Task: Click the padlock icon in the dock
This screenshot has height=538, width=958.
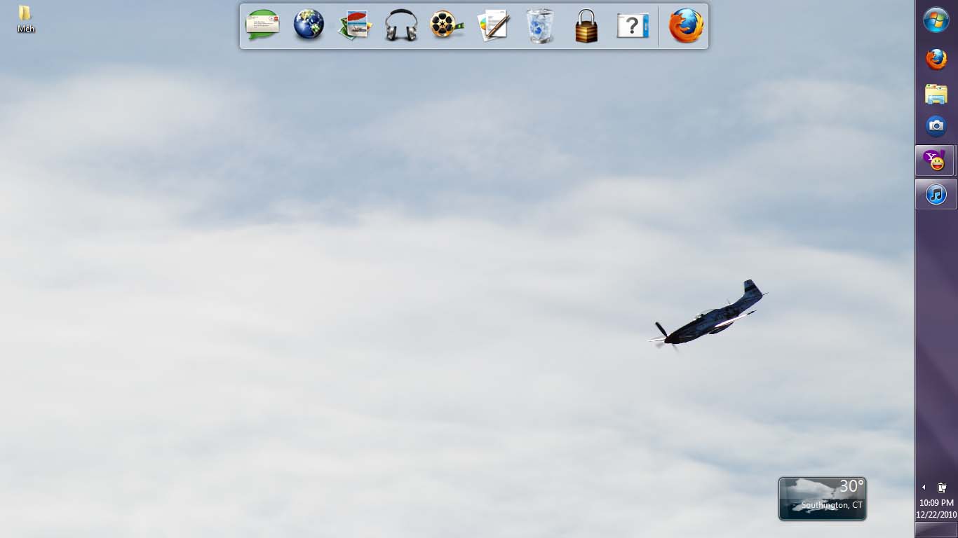Action: (x=586, y=26)
